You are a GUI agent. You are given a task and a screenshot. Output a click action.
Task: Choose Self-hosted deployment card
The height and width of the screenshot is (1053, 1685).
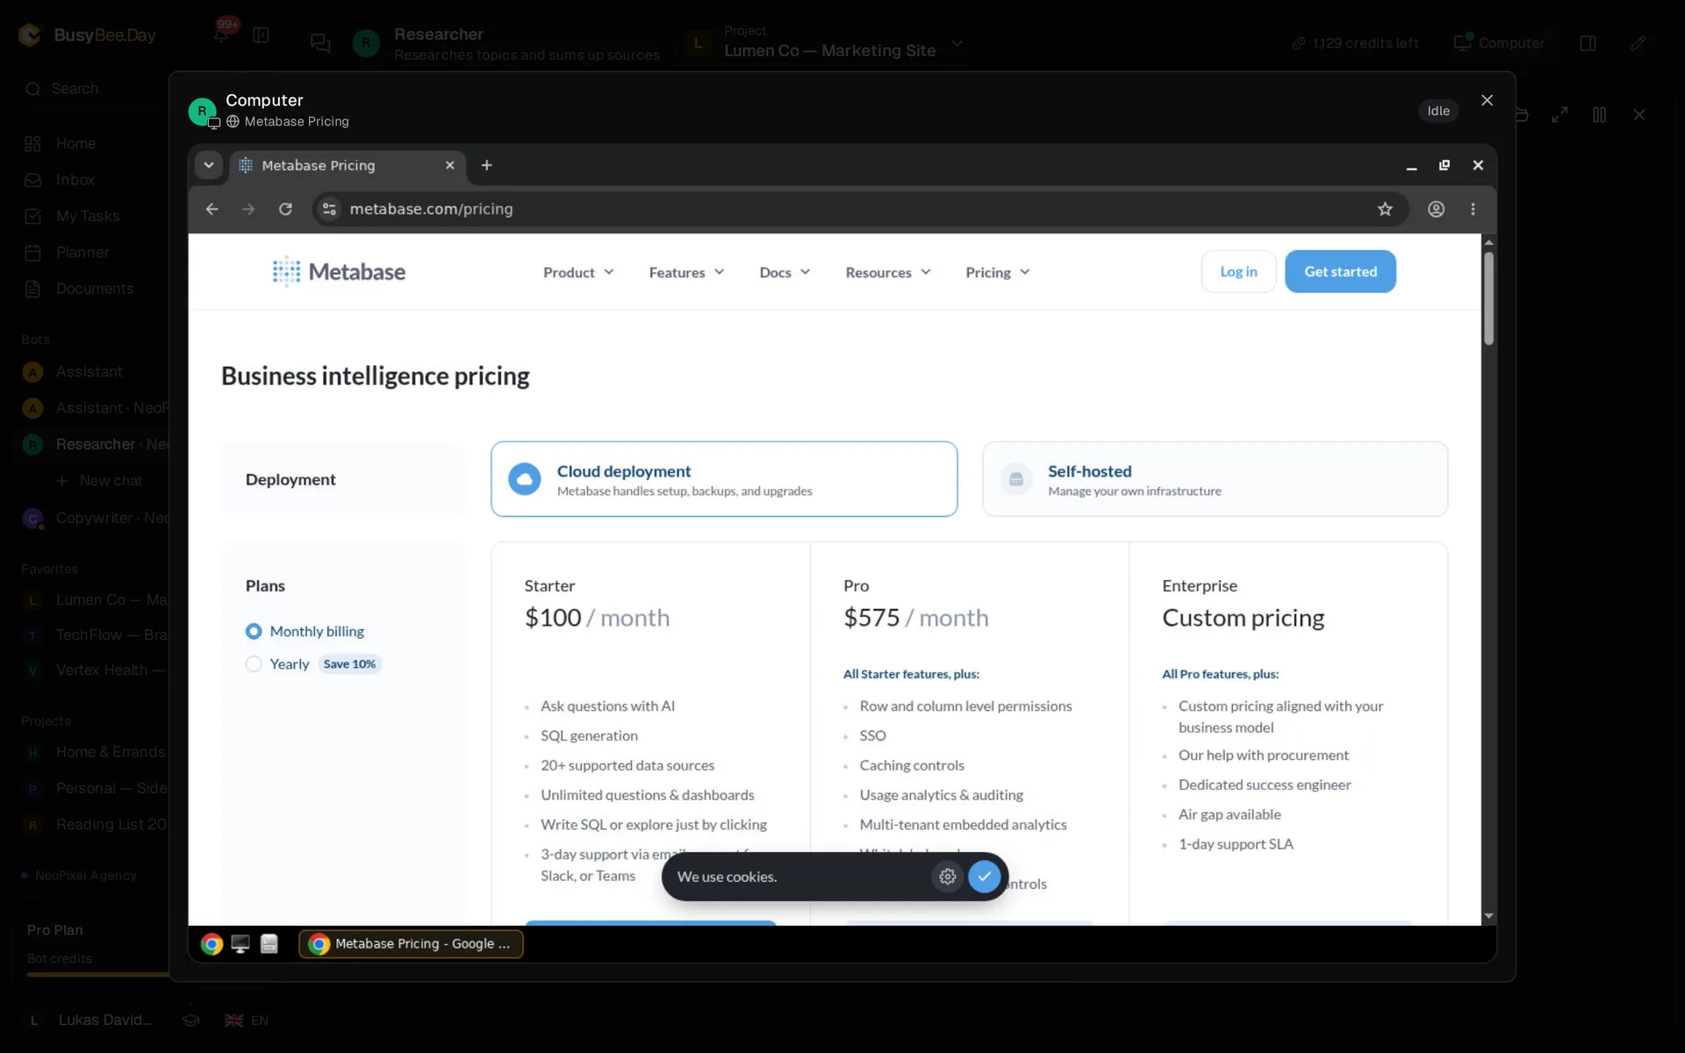(x=1215, y=479)
